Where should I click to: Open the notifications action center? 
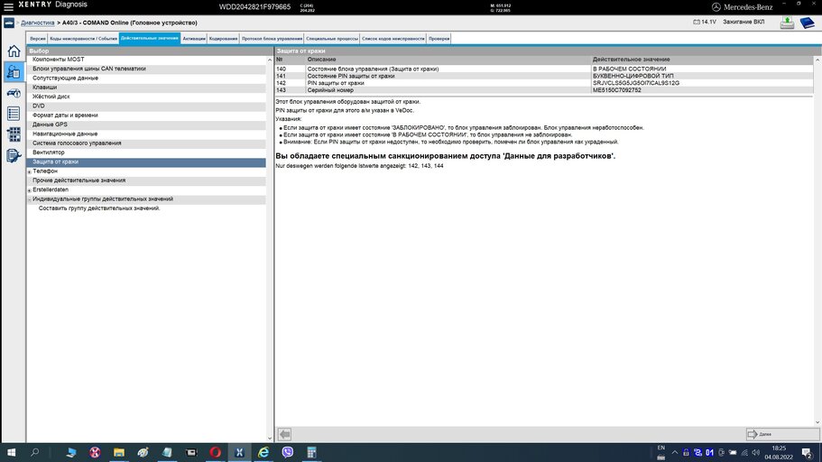[808, 453]
